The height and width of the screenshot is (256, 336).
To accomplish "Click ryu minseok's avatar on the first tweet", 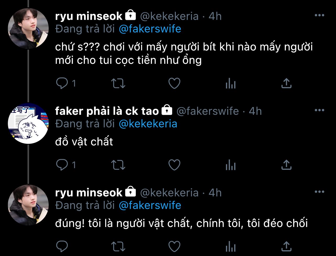I will coord(28,29).
